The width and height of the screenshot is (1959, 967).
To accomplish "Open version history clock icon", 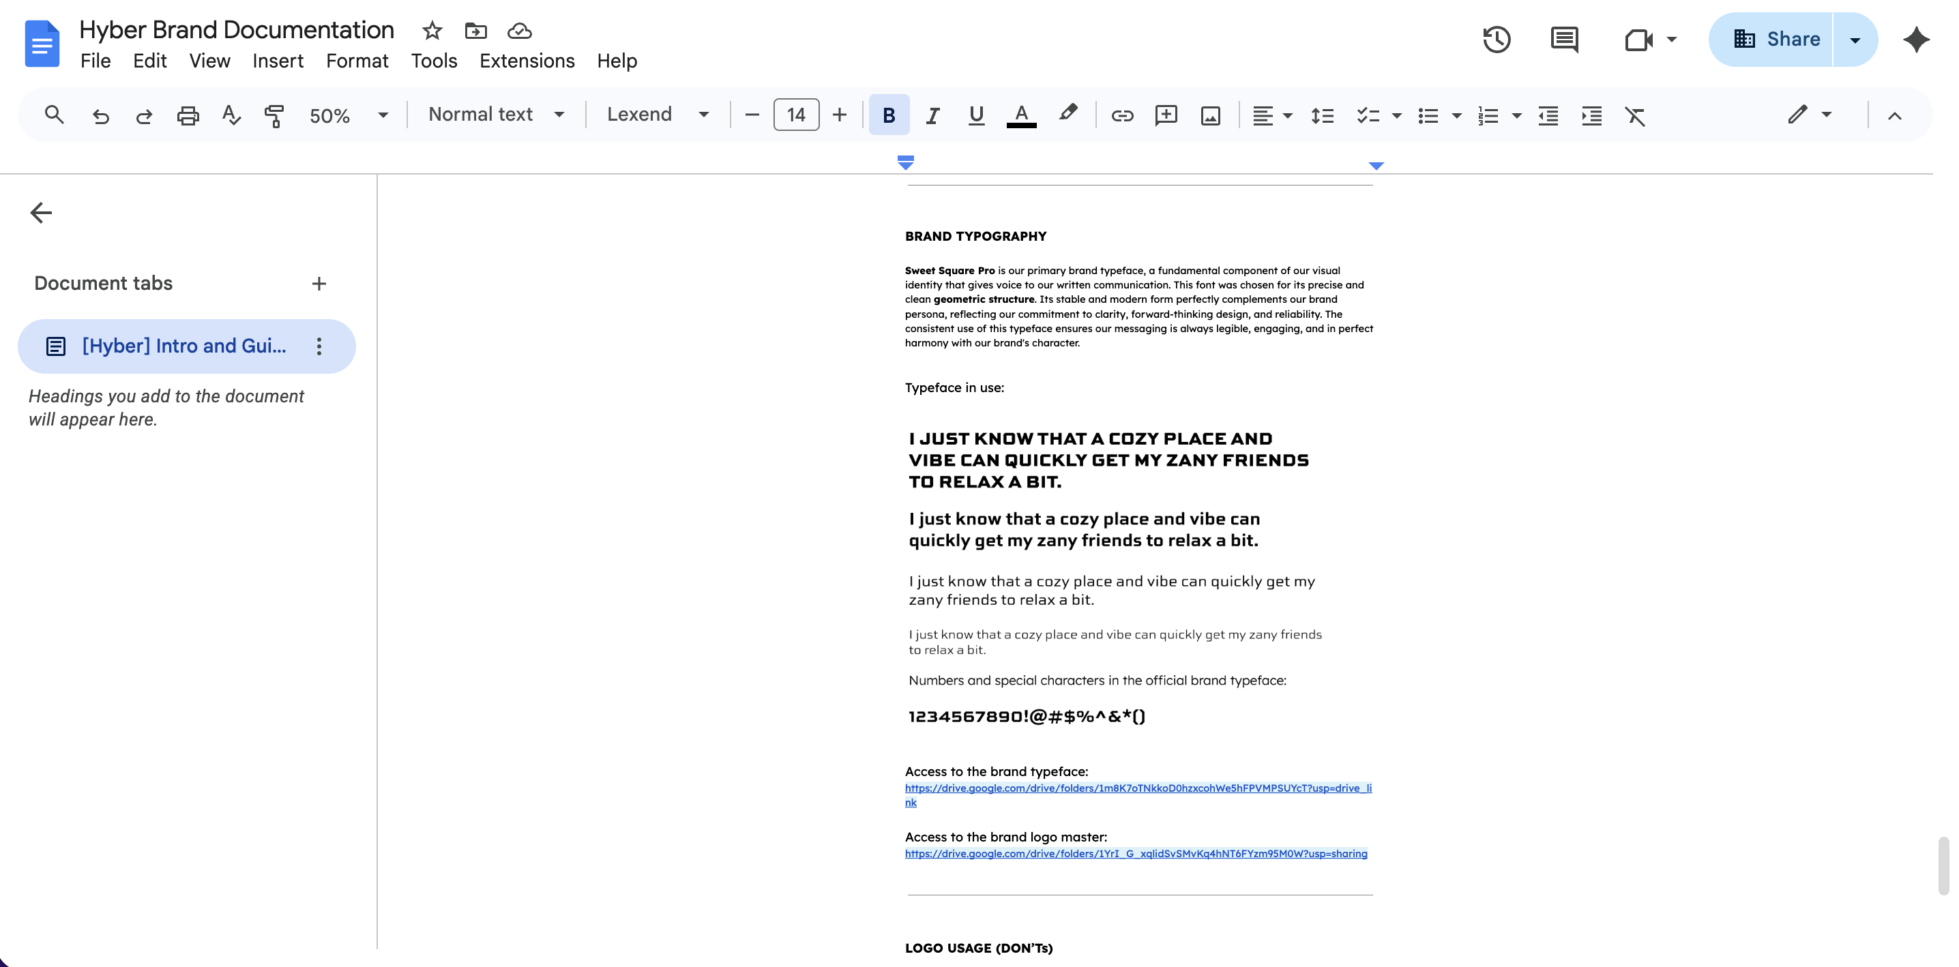I will [1497, 40].
